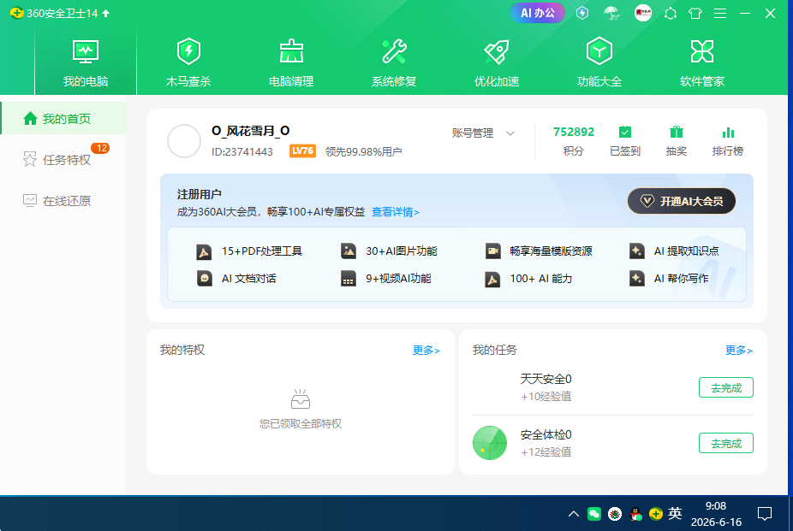Select 任务特权 in sidebar
Screen dimensions: 793x531
pos(63,160)
